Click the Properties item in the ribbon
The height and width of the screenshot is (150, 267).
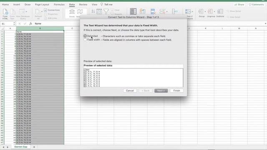pyautogui.click(x=51, y=14)
